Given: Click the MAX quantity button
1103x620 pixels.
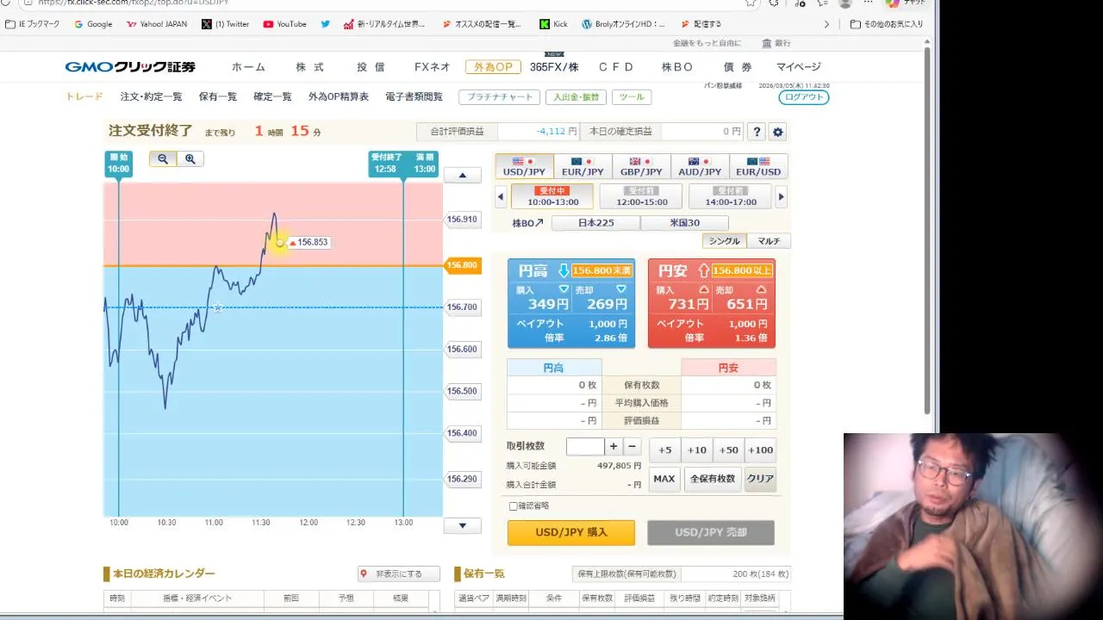Looking at the screenshot, I should 664,479.
